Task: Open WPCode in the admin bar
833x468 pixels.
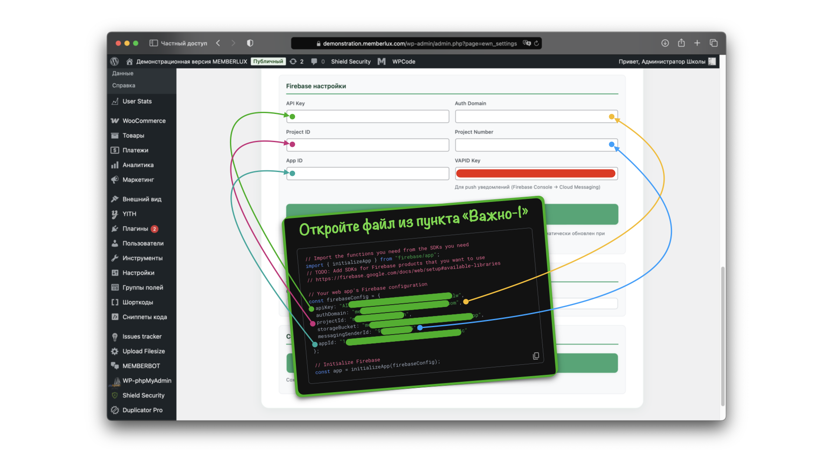Action: [x=403, y=62]
